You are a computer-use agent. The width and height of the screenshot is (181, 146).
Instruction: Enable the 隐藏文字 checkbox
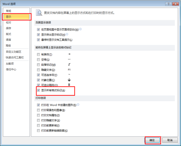pos(38,70)
